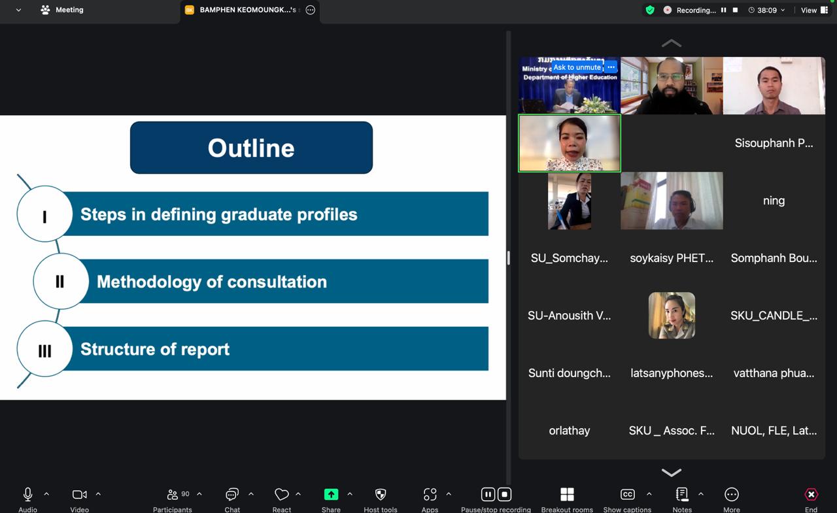
Task: Expand audio settings arrow beside Audio
Action: [x=46, y=494]
